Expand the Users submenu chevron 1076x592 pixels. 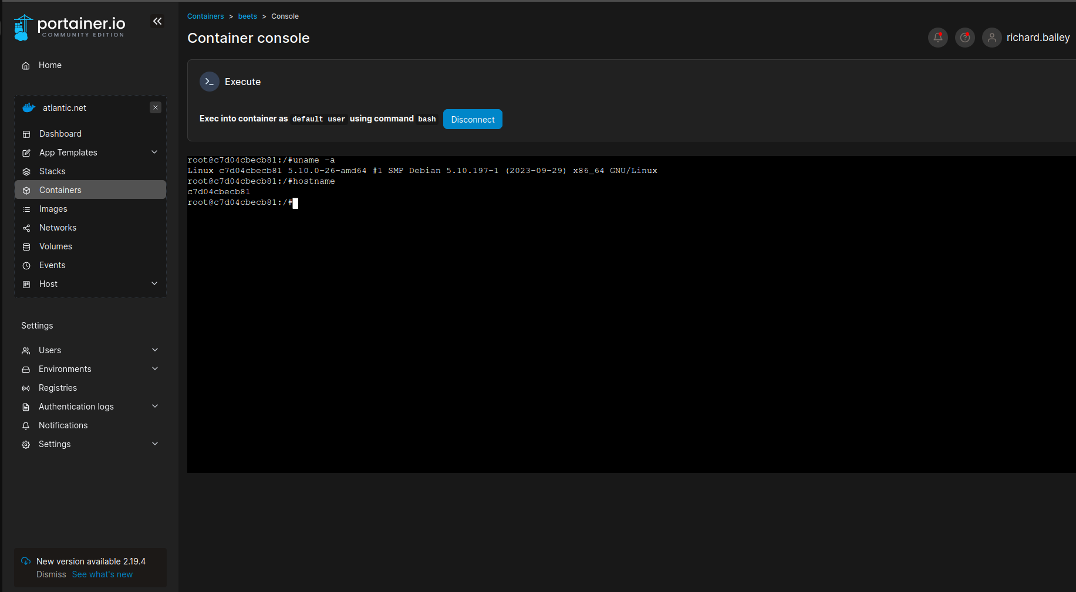click(x=155, y=350)
